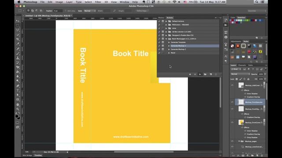The image size is (282, 158).
Task: Click the Add layer mask icon
Action: click(243, 155)
